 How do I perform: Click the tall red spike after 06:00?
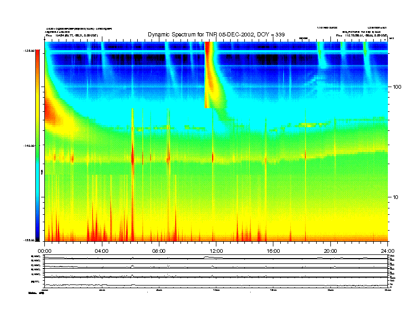(x=132, y=175)
